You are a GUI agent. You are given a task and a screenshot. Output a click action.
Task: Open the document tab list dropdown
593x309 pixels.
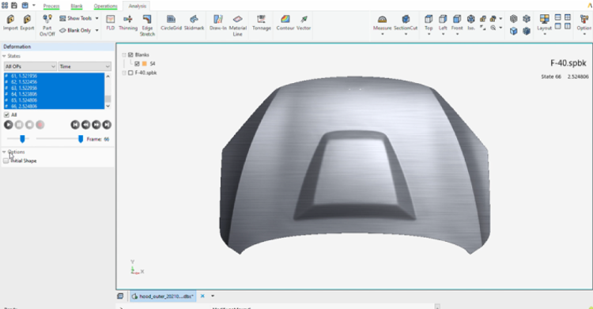[x=213, y=296]
